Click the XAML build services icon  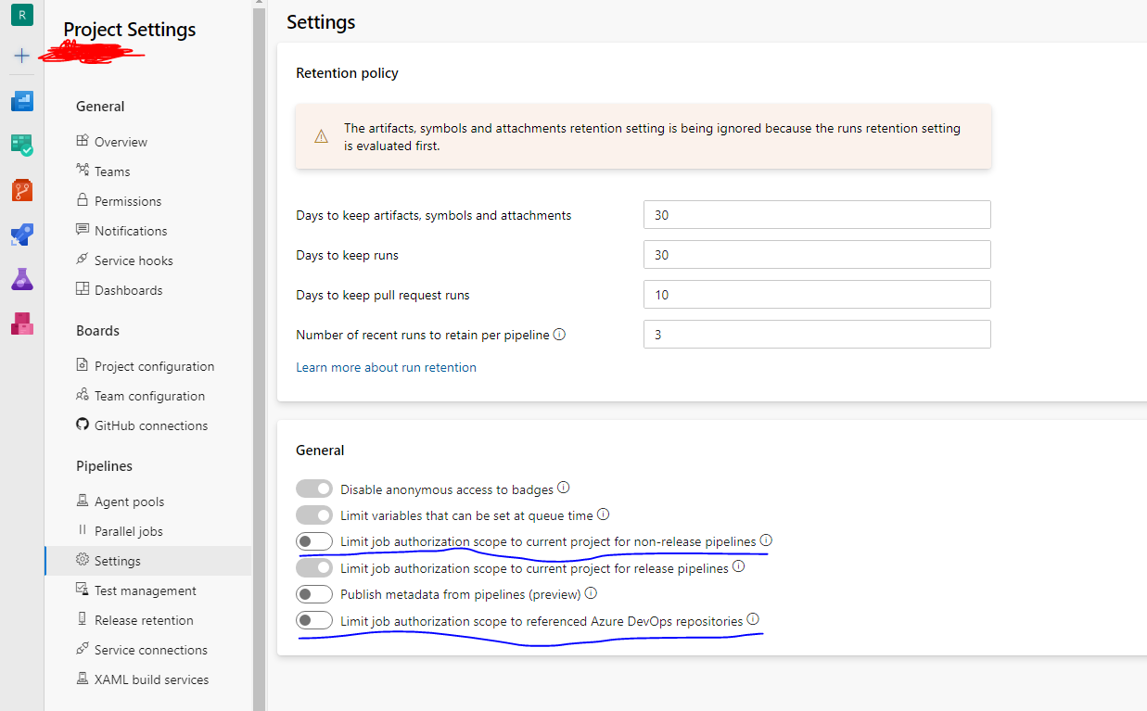click(x=83, y=679)
